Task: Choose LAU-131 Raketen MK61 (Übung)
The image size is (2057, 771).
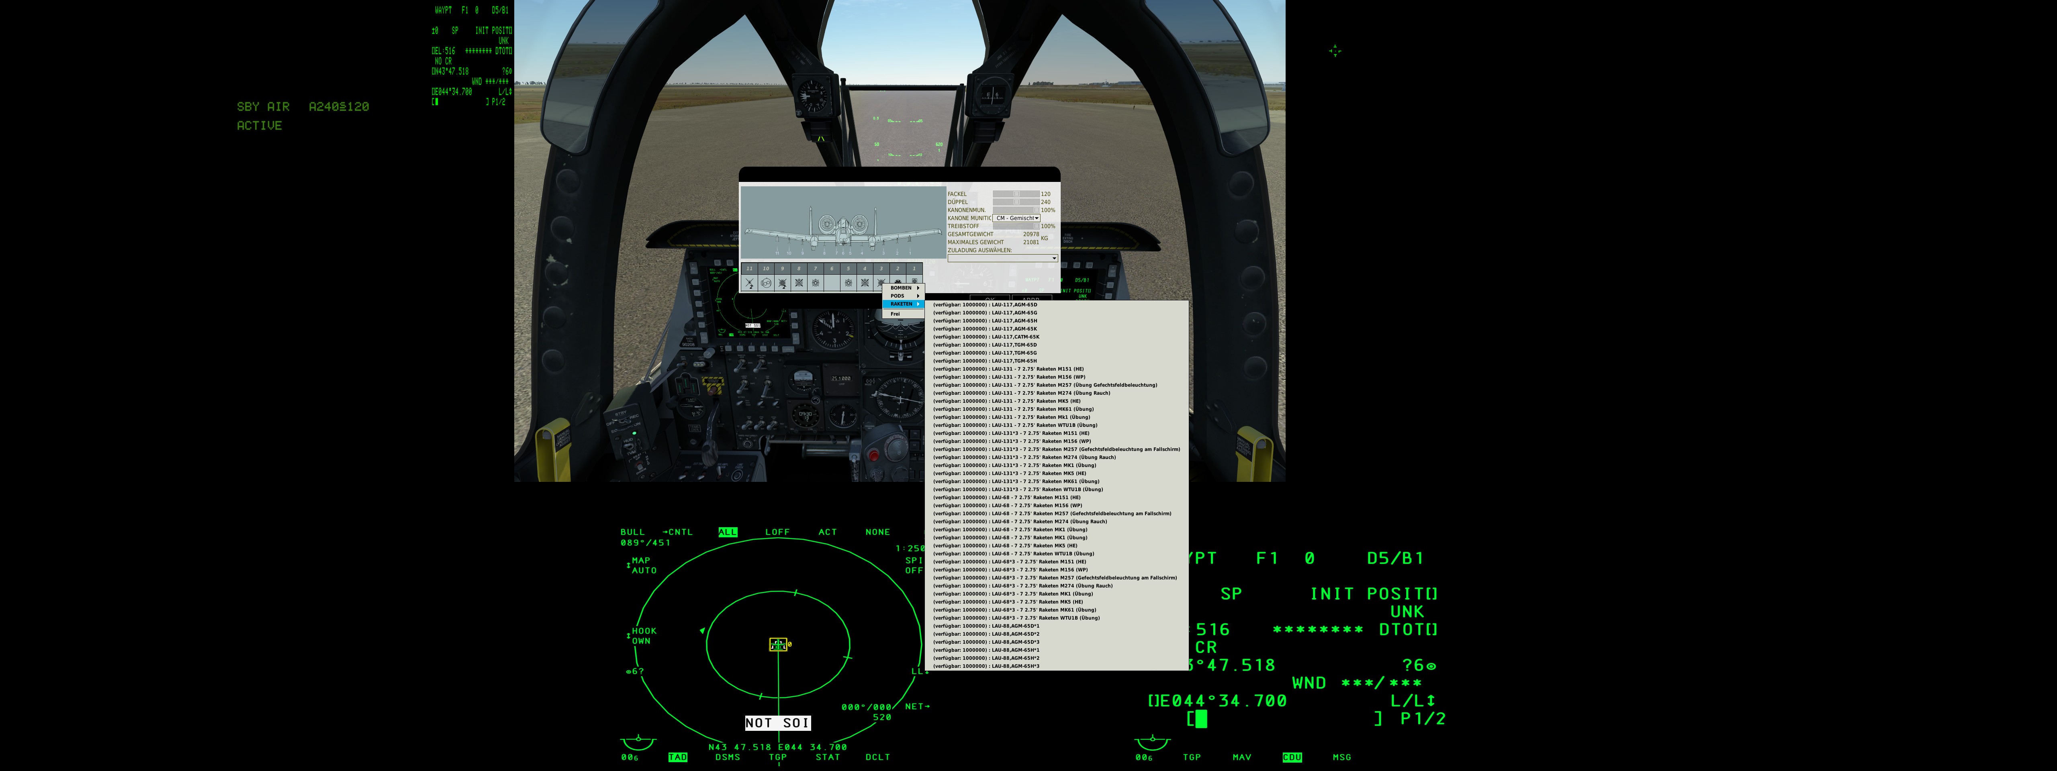Action: pos(1057,409)
